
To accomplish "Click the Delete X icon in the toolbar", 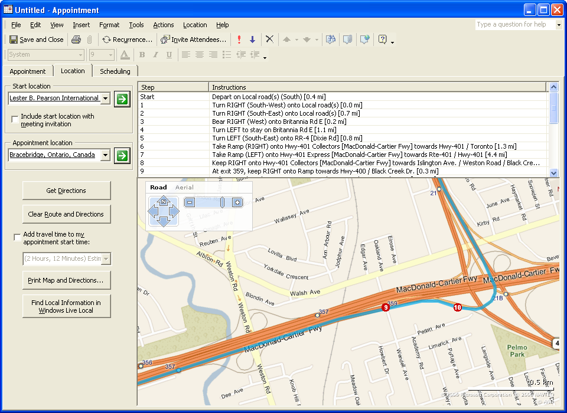I will (269, 40).
